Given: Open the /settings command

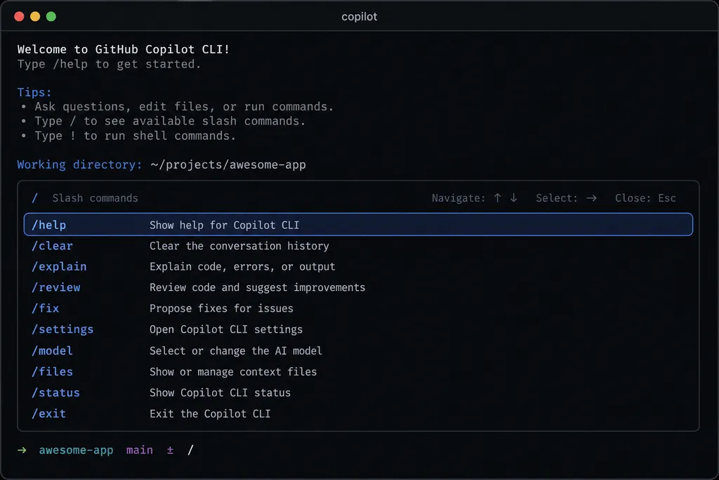Looking at the screenshot, I should click(x=358, y=330).
